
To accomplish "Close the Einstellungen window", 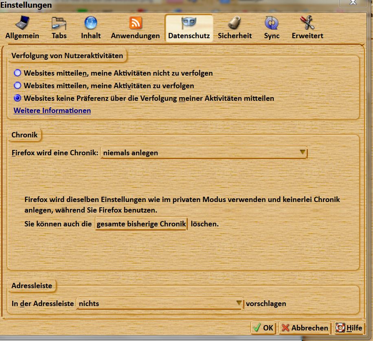I will pyautogui.click(x=353, y=3).
